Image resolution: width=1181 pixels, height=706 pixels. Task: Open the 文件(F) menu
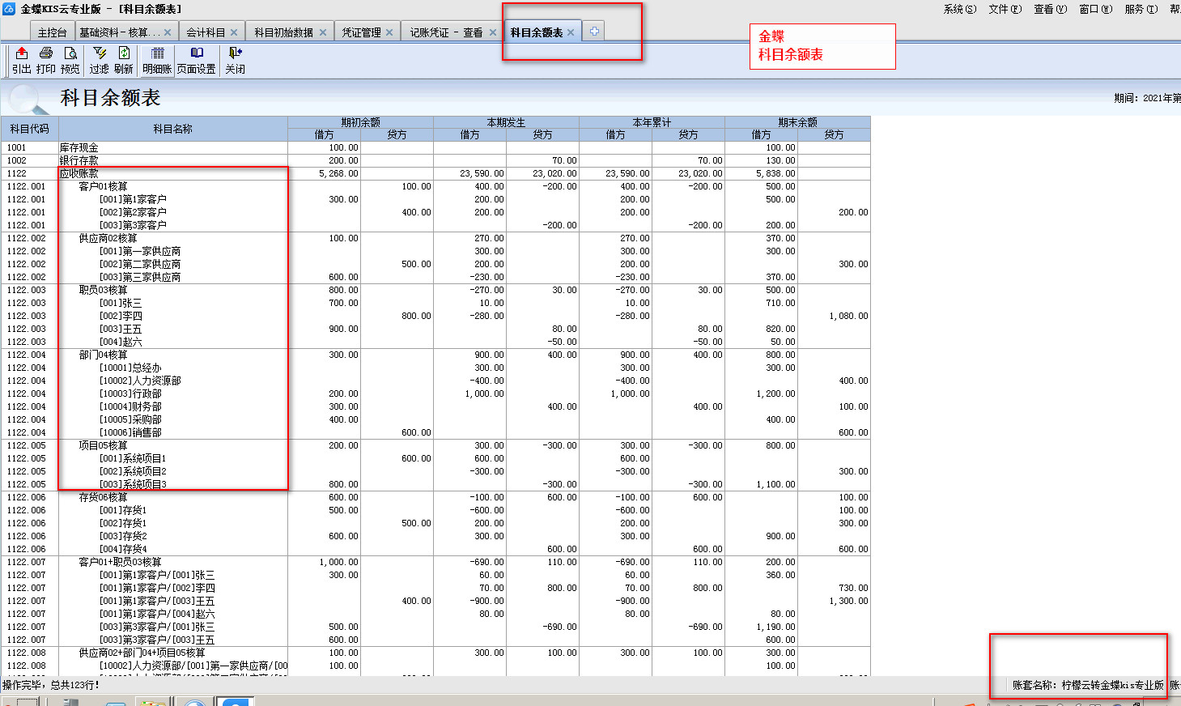pyautogui.click(x=1005, y=9)
